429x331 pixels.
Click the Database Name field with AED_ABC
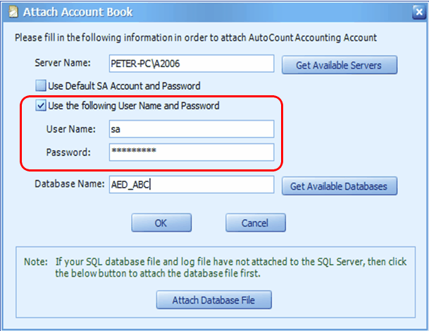pyautogui.click(x=192, y=185)
